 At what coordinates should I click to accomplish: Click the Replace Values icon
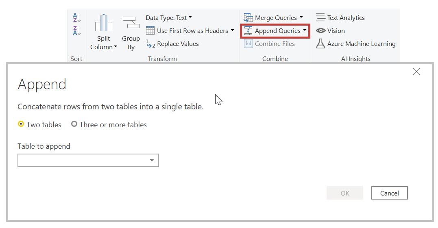coord(150,44)
